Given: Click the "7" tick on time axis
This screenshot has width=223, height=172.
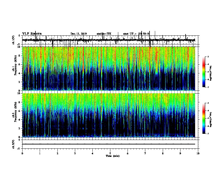Looking at the screenshot, I should pos(145,153).
